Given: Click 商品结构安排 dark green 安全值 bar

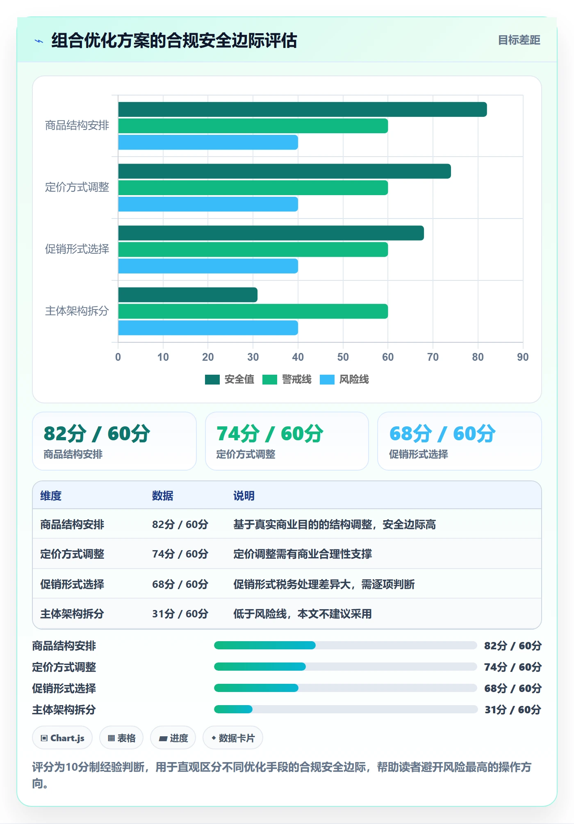Looking at the screenshot, I should point(303,109).
